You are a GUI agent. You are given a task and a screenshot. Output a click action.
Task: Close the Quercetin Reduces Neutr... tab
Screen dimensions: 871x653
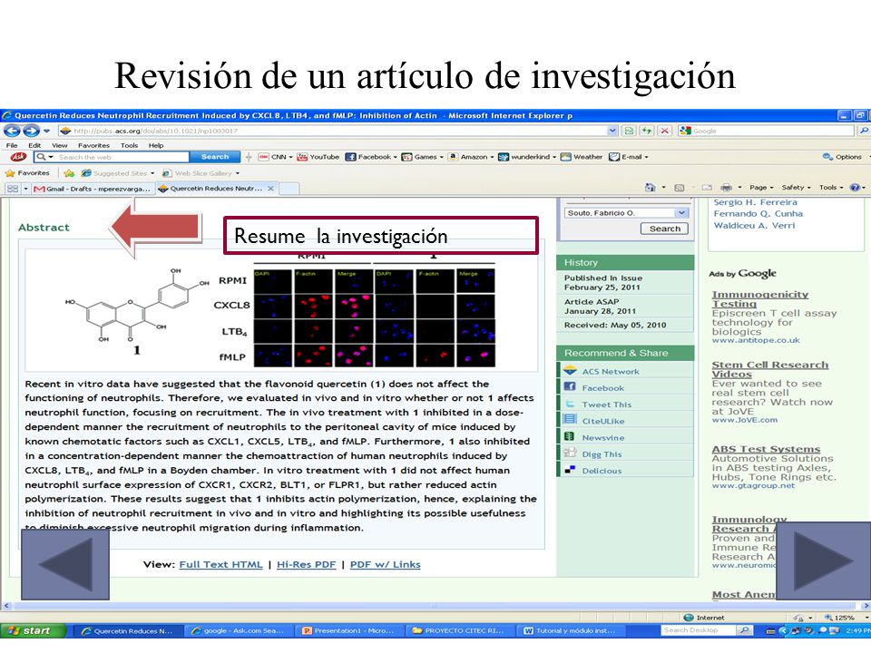(270, 189)
